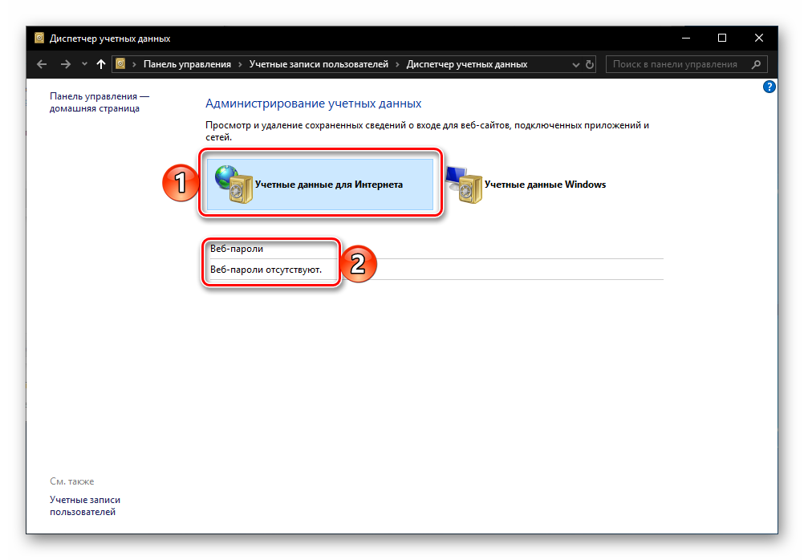804x560 pixels.
Task: Click the search magnifier icon
Action: tap(757, 64)
